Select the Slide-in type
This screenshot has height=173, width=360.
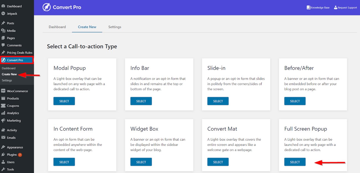tap(218, 101)
